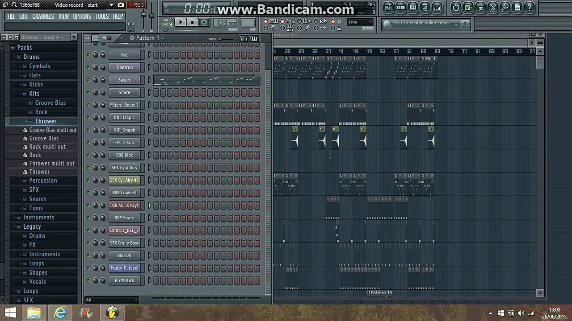
Task: Toggle the 808 Cowbell channel mute LED
Action: coord(88,193)
